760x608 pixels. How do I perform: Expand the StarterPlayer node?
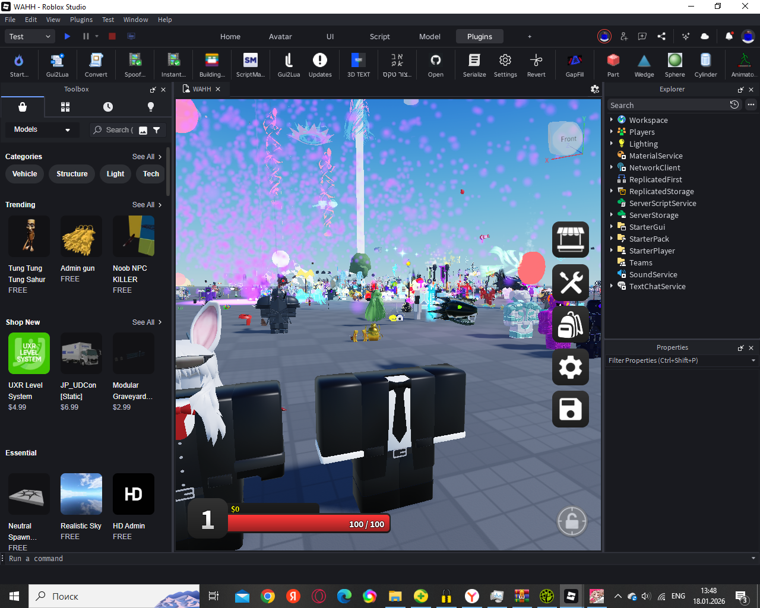pos(611,251)
